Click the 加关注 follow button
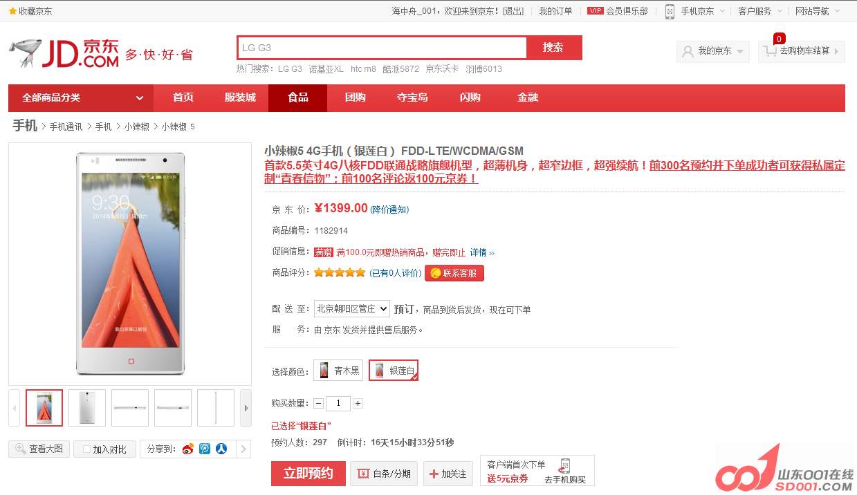The height and width of the screenshot is (495, 857). pyautogui.click(x=448, y=474)
